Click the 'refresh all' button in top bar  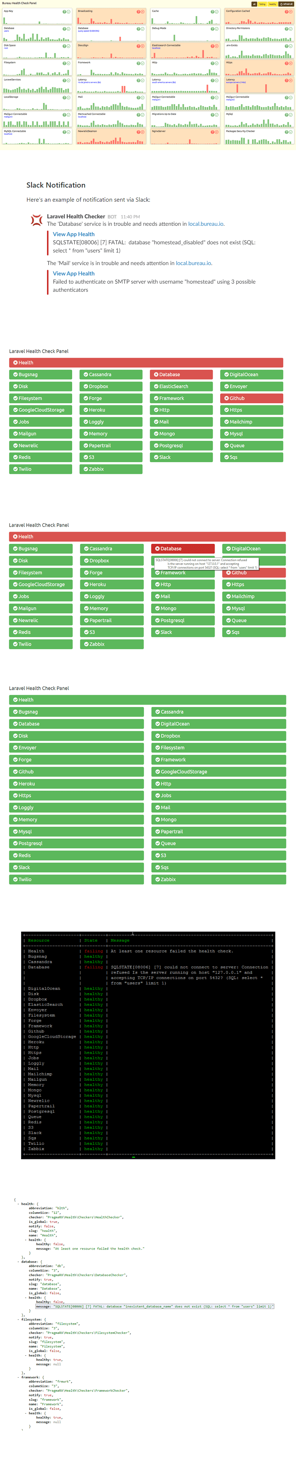click(286, 4)
